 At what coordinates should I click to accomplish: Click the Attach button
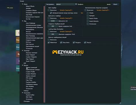tap(115, 4)
